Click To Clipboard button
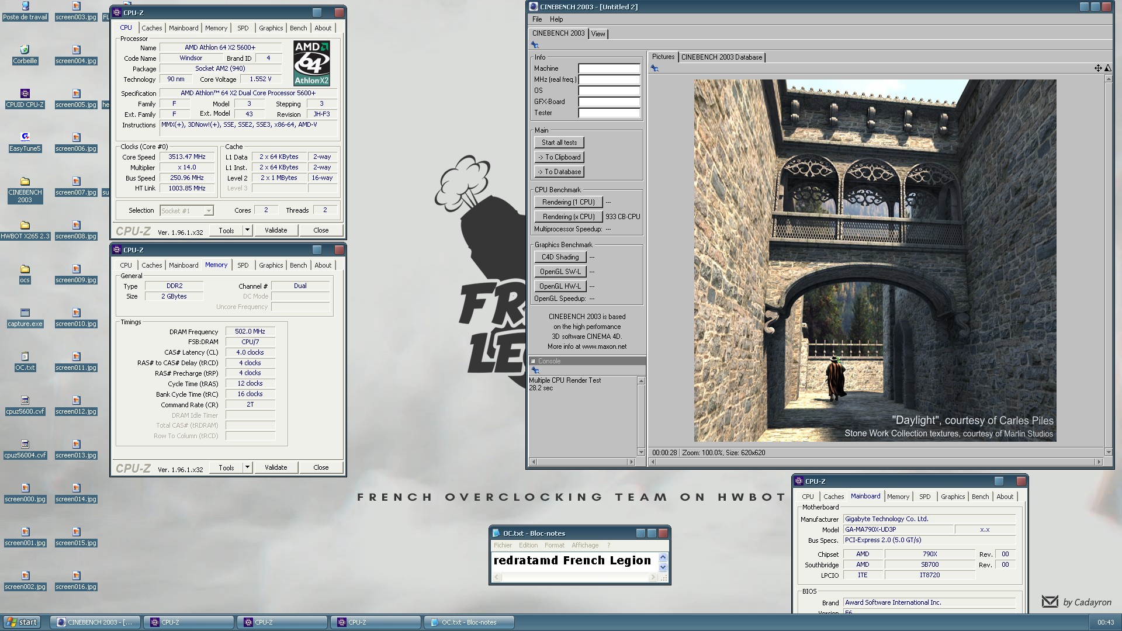 pyautogui.click(x=559, y=157)
